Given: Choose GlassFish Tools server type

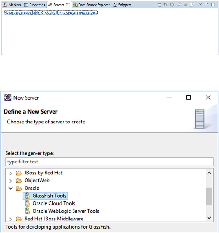Looking at the screenshot, I should [x=49, y=196].
